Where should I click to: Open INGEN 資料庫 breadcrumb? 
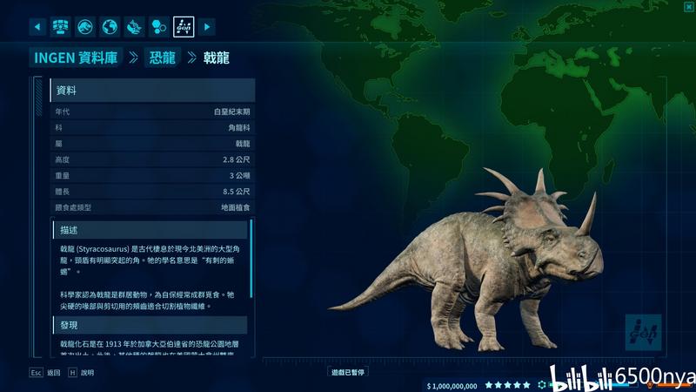click(x=76, y=57)
